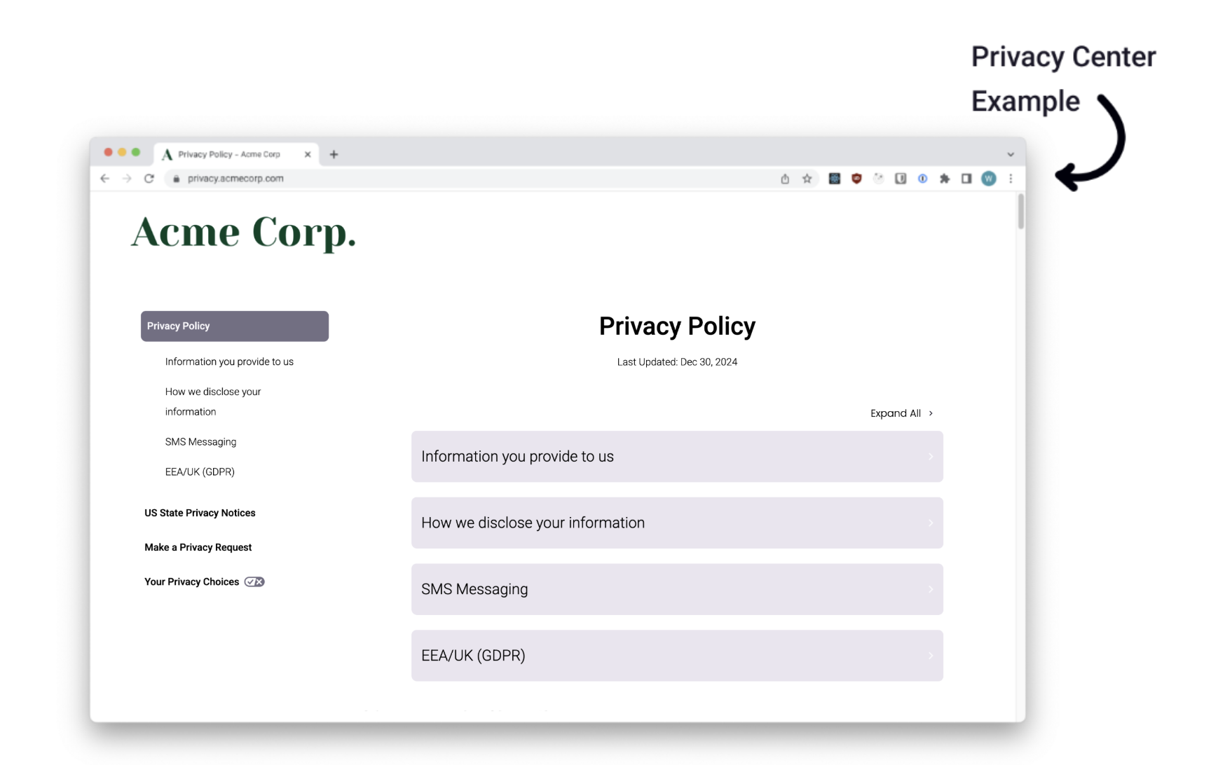The image size is (1211, 765).
Task: Open the 1Password extension icon
Action: [x=923, y=179]
